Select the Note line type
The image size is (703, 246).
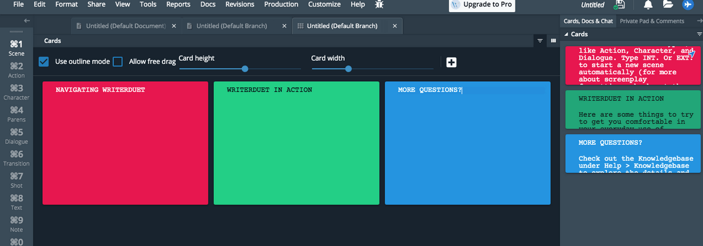pos(16,224)
